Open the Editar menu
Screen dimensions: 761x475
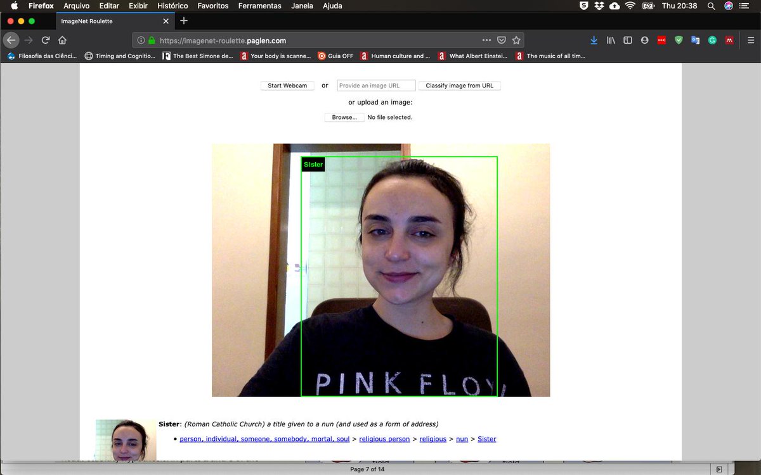109,6
